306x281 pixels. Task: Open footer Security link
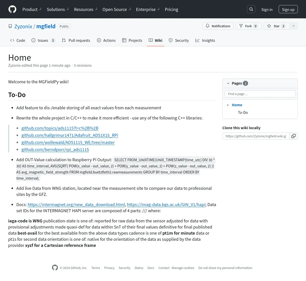tap(124, 268)
